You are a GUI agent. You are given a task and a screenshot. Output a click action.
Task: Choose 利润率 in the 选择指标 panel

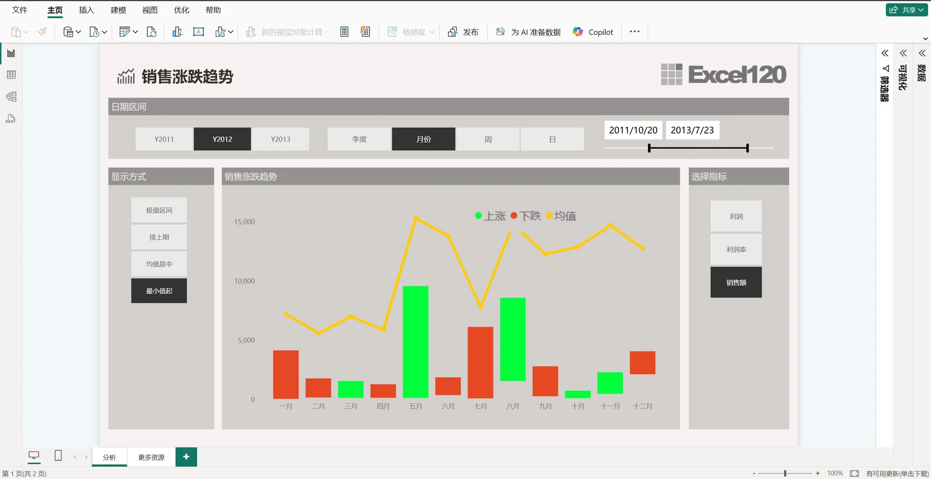tap(736, 249)
